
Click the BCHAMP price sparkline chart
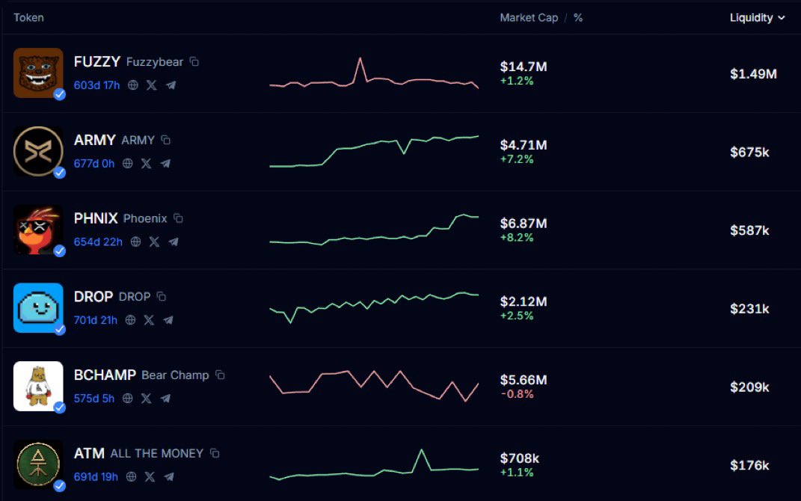[x=374, y=386]
